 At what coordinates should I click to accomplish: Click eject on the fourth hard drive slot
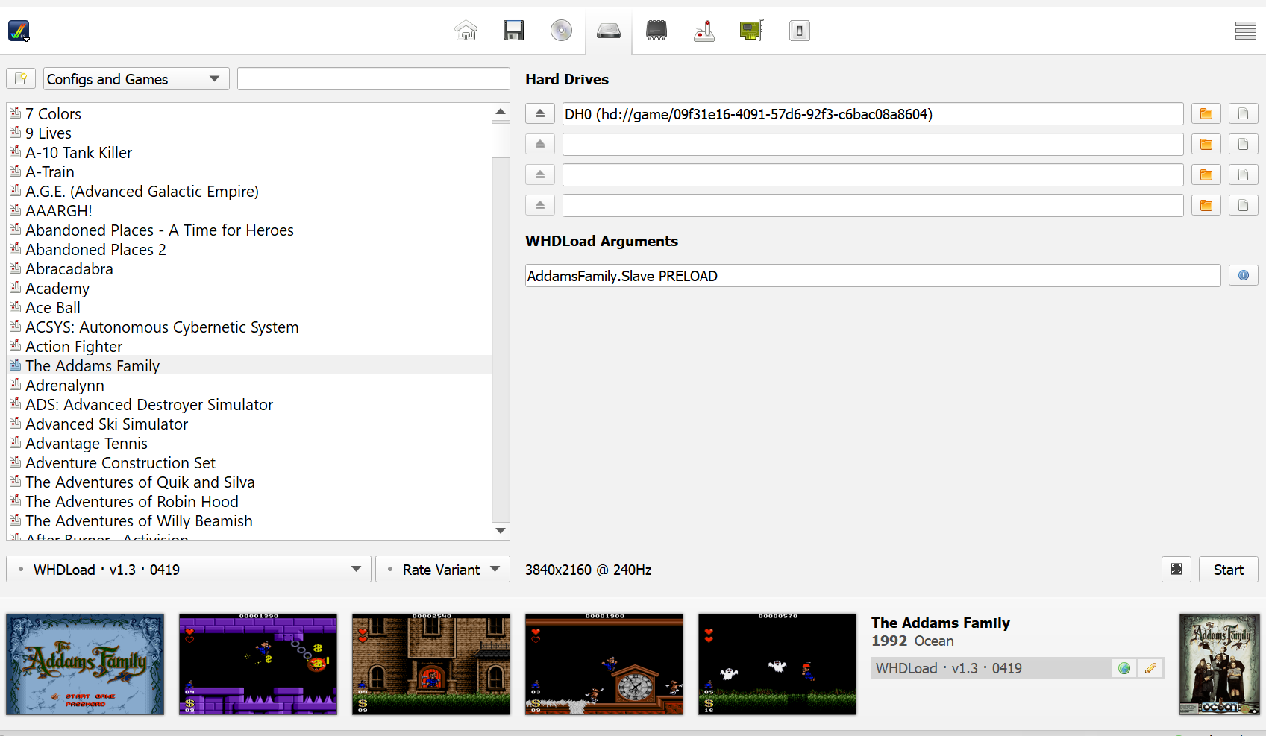coord(540,205)
